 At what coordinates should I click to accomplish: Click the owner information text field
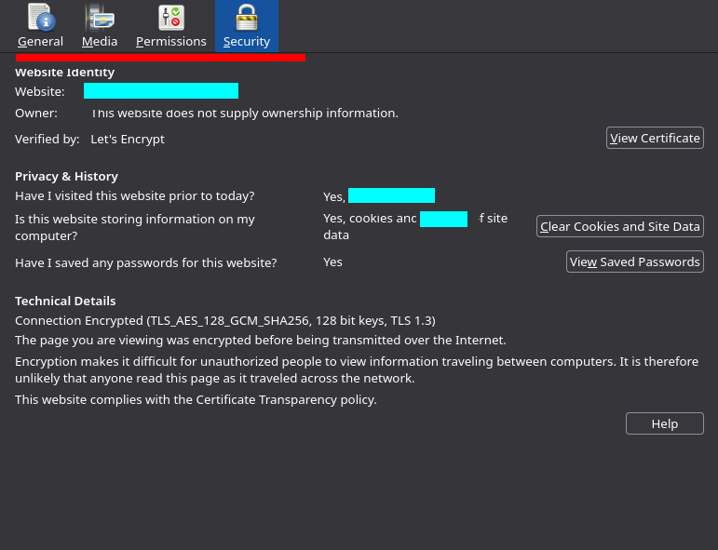[244, 114]
